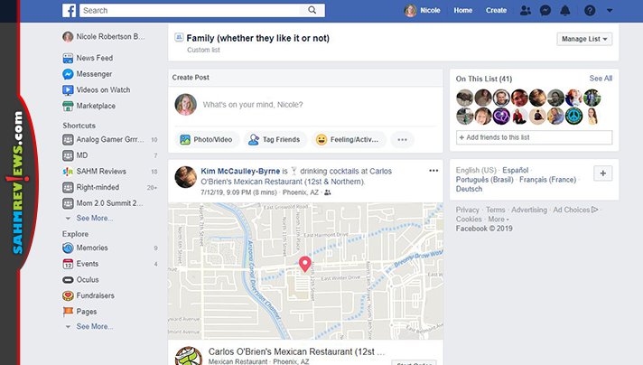Switch language to Français (France)

click(x=547, y=180)
